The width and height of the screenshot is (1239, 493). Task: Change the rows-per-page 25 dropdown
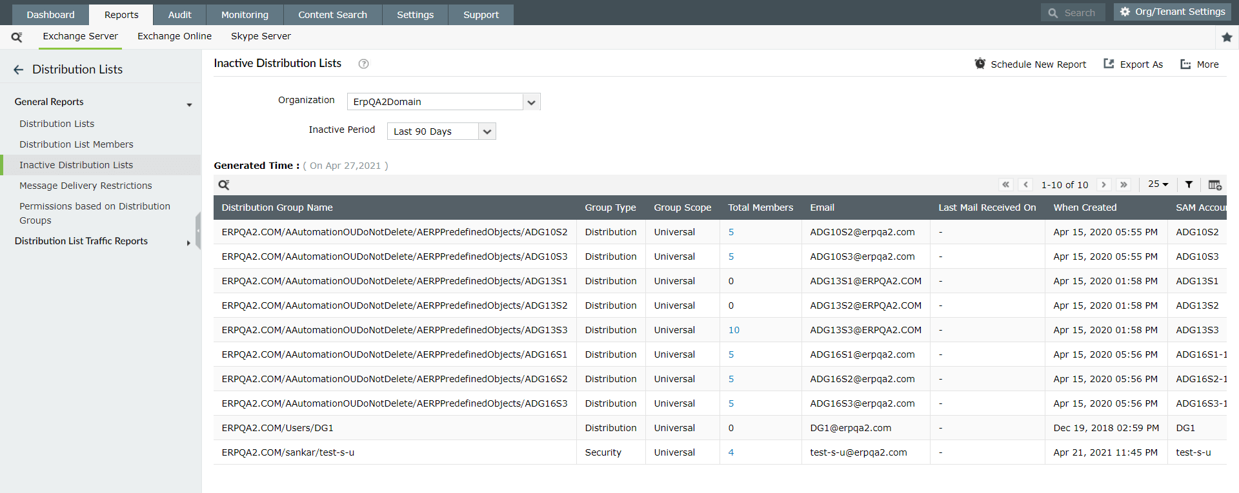[x=1158, y=184]
